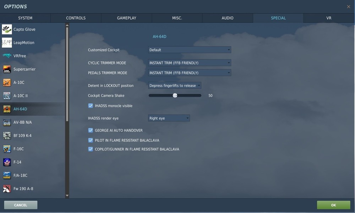Image resolution: width=355 pixels, height=213 pixels.
Task: Choose the A-10C aircraft icon
Action: tap(7, 82)
